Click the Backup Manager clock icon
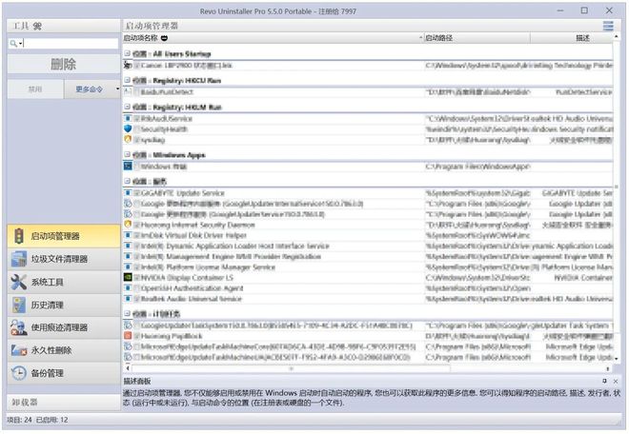 pyautogui.click(x=18, y=373)
